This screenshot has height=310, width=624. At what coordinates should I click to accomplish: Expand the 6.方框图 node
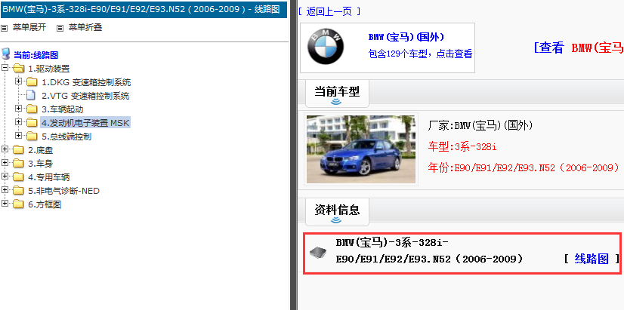pyautogui.click(x=5, y=203)
